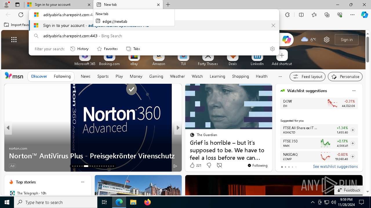Open Settings and more menu
Image resolution: width=371 pixels, height=208 pixels.
pyautogui.click(x=352, y=15)
